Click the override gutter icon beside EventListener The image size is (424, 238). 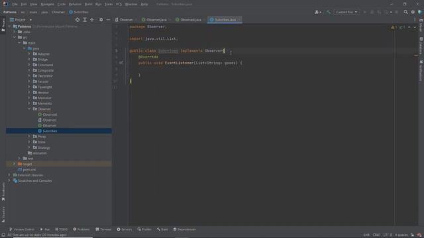(121, 63)
